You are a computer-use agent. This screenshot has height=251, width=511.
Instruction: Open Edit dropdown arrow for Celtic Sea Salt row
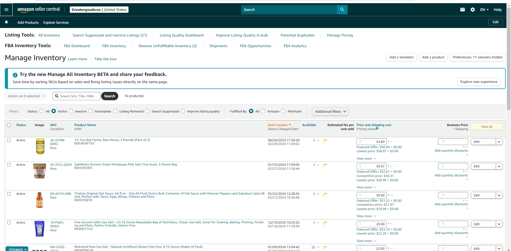tap(499, 224)
